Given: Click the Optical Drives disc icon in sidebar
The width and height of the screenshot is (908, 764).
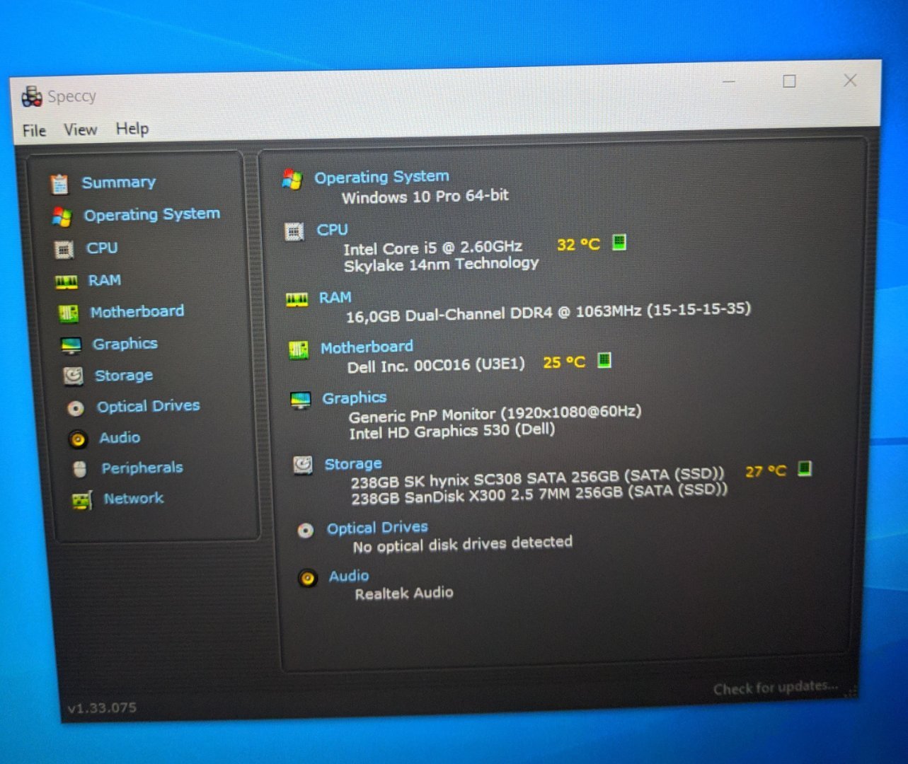Looking at the screenshot, I should click(x=76, y=408).
